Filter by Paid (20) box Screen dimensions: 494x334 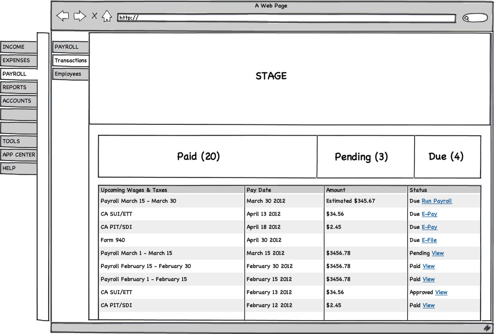(208, 157)
